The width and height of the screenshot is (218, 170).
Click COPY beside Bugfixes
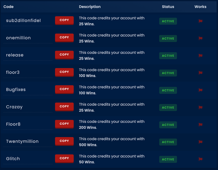[64, 89]
